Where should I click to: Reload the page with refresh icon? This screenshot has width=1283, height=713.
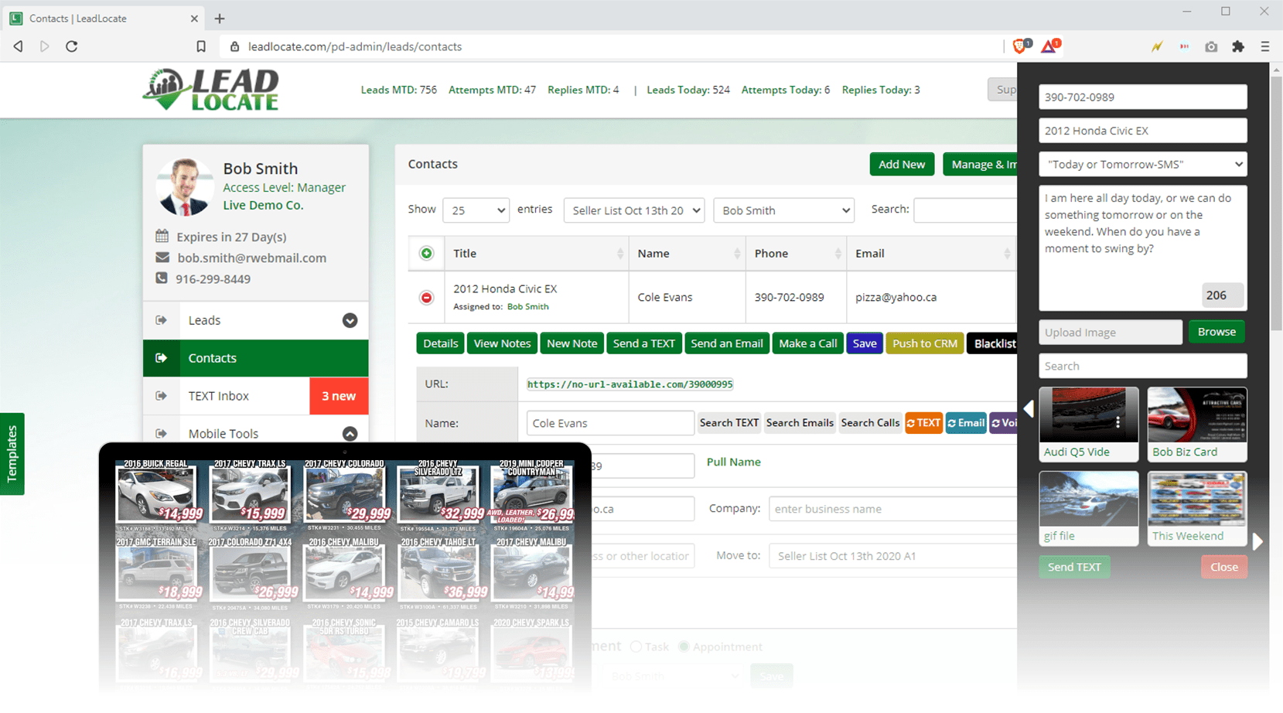[x=72, y=46]
